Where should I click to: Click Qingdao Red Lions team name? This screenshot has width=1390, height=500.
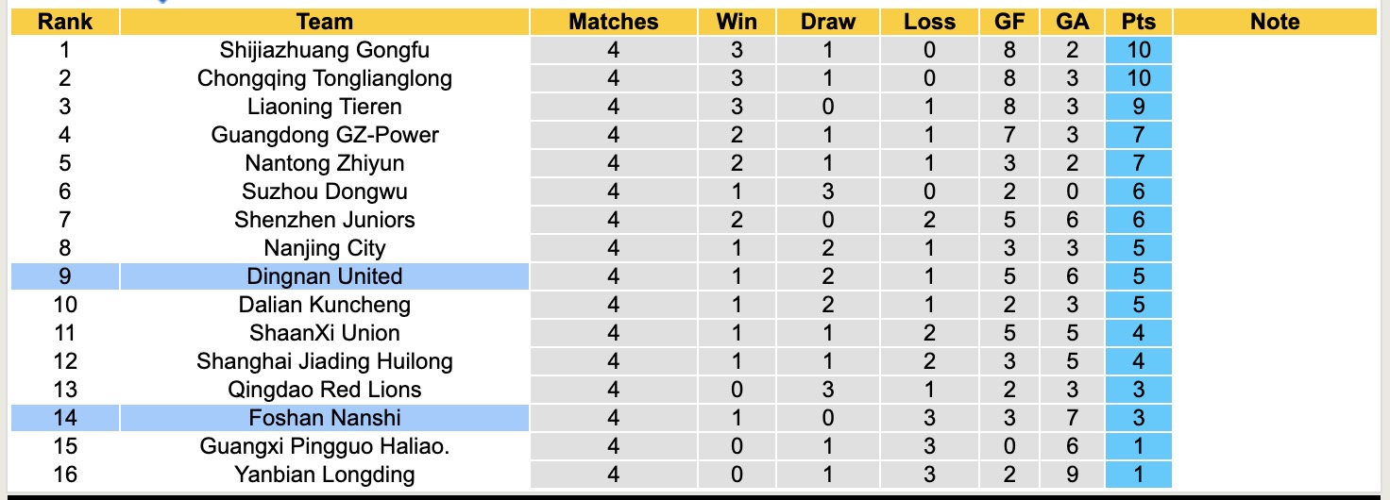click(x=324, y=390)
